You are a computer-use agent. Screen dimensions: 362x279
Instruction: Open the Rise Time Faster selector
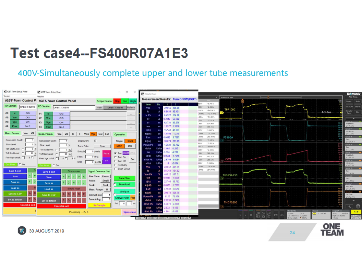[x=106, y=176]
